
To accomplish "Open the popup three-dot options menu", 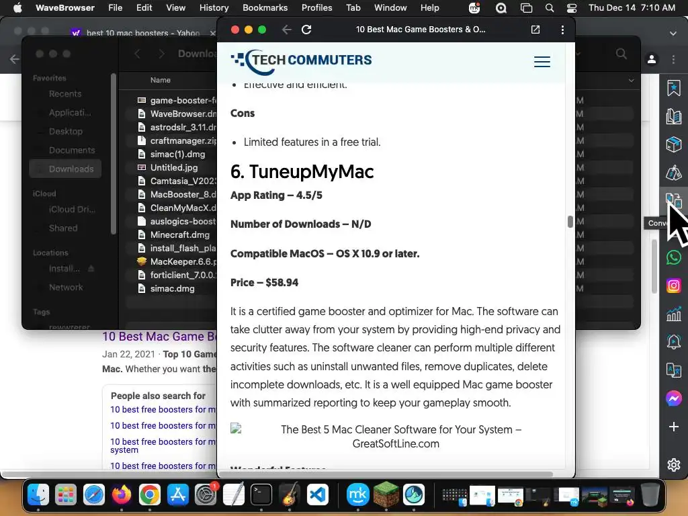I will [562, 30].
